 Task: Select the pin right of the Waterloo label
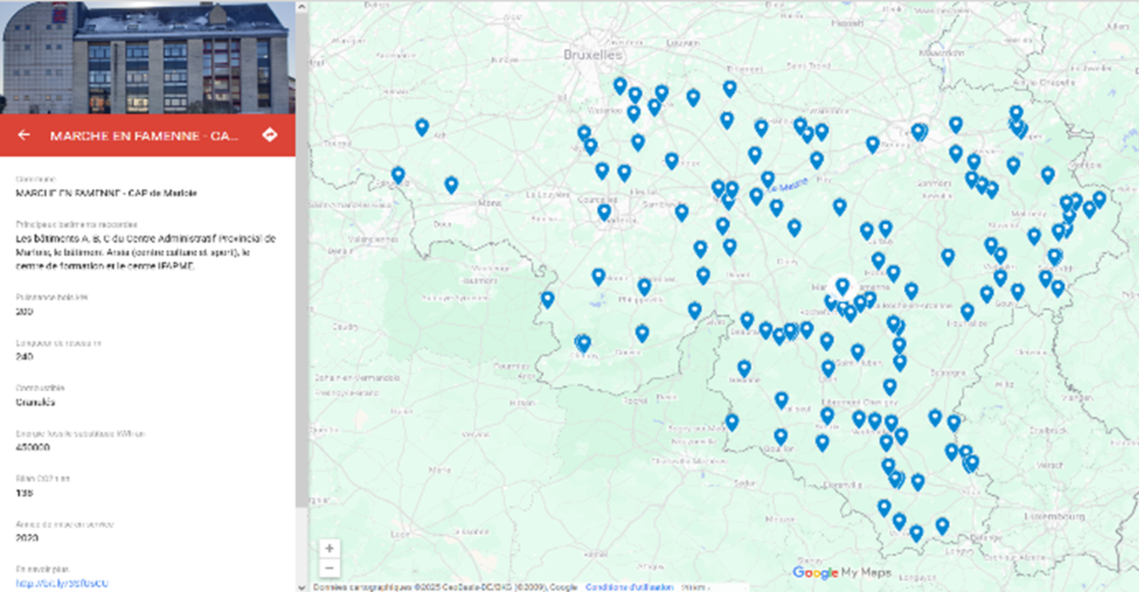633,114
